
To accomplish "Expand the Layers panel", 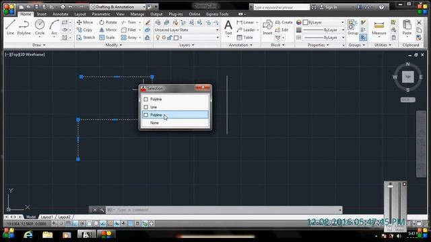I will pyautogui.click(x=187, y=45).
